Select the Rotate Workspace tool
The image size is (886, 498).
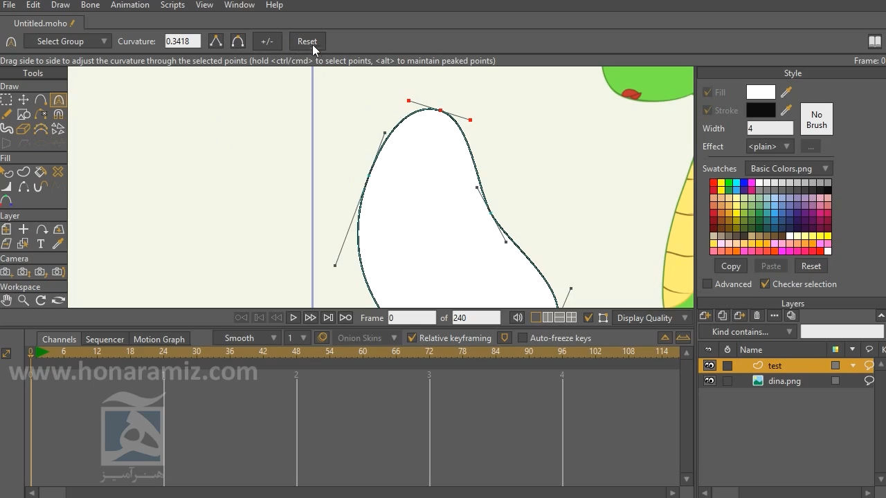[x=41, y=300]
